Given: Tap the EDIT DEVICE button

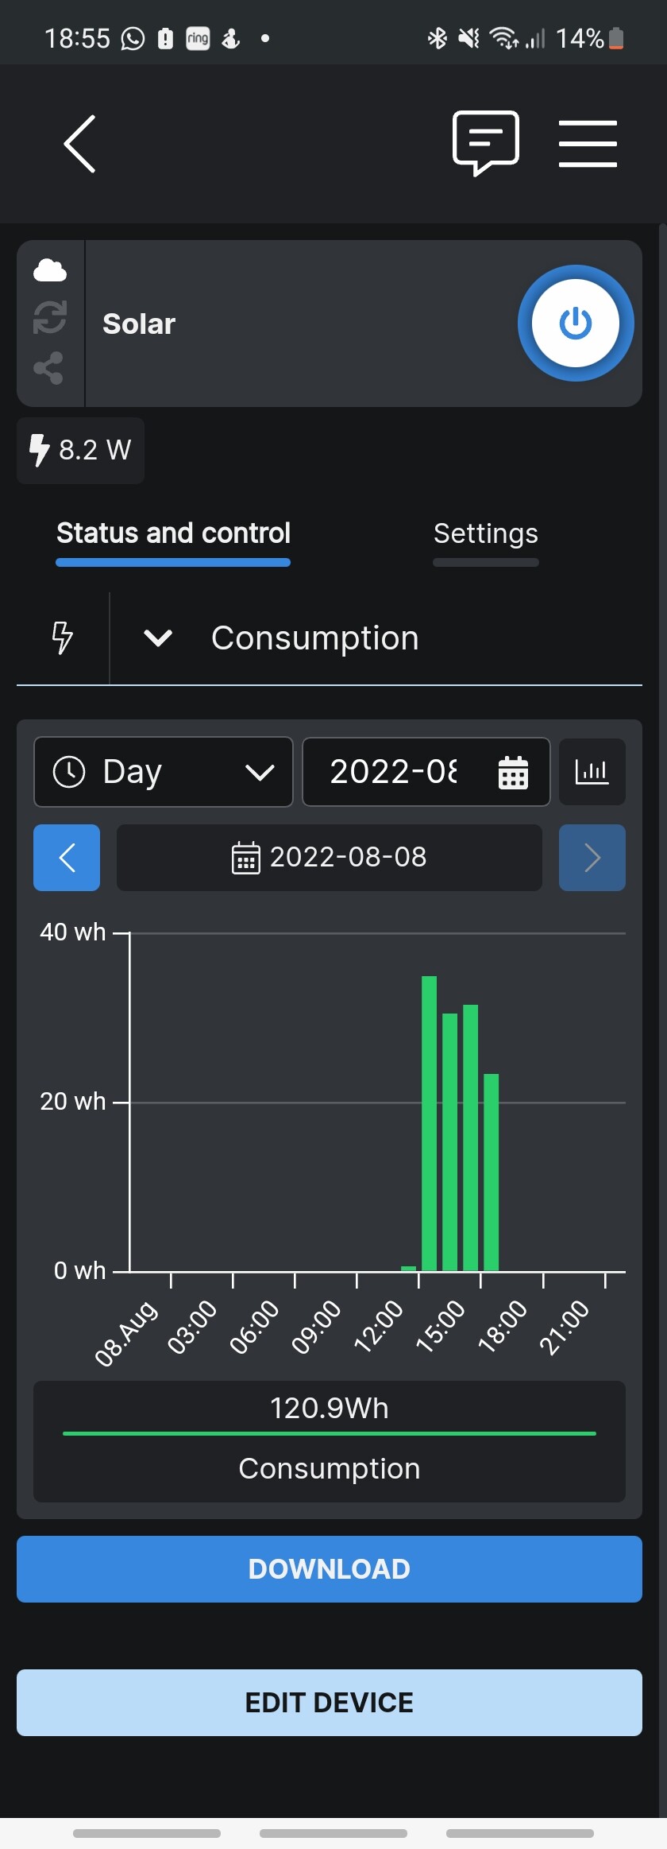Looking at the screenshot, I should pyautogui.click(x=330, y=1703).
